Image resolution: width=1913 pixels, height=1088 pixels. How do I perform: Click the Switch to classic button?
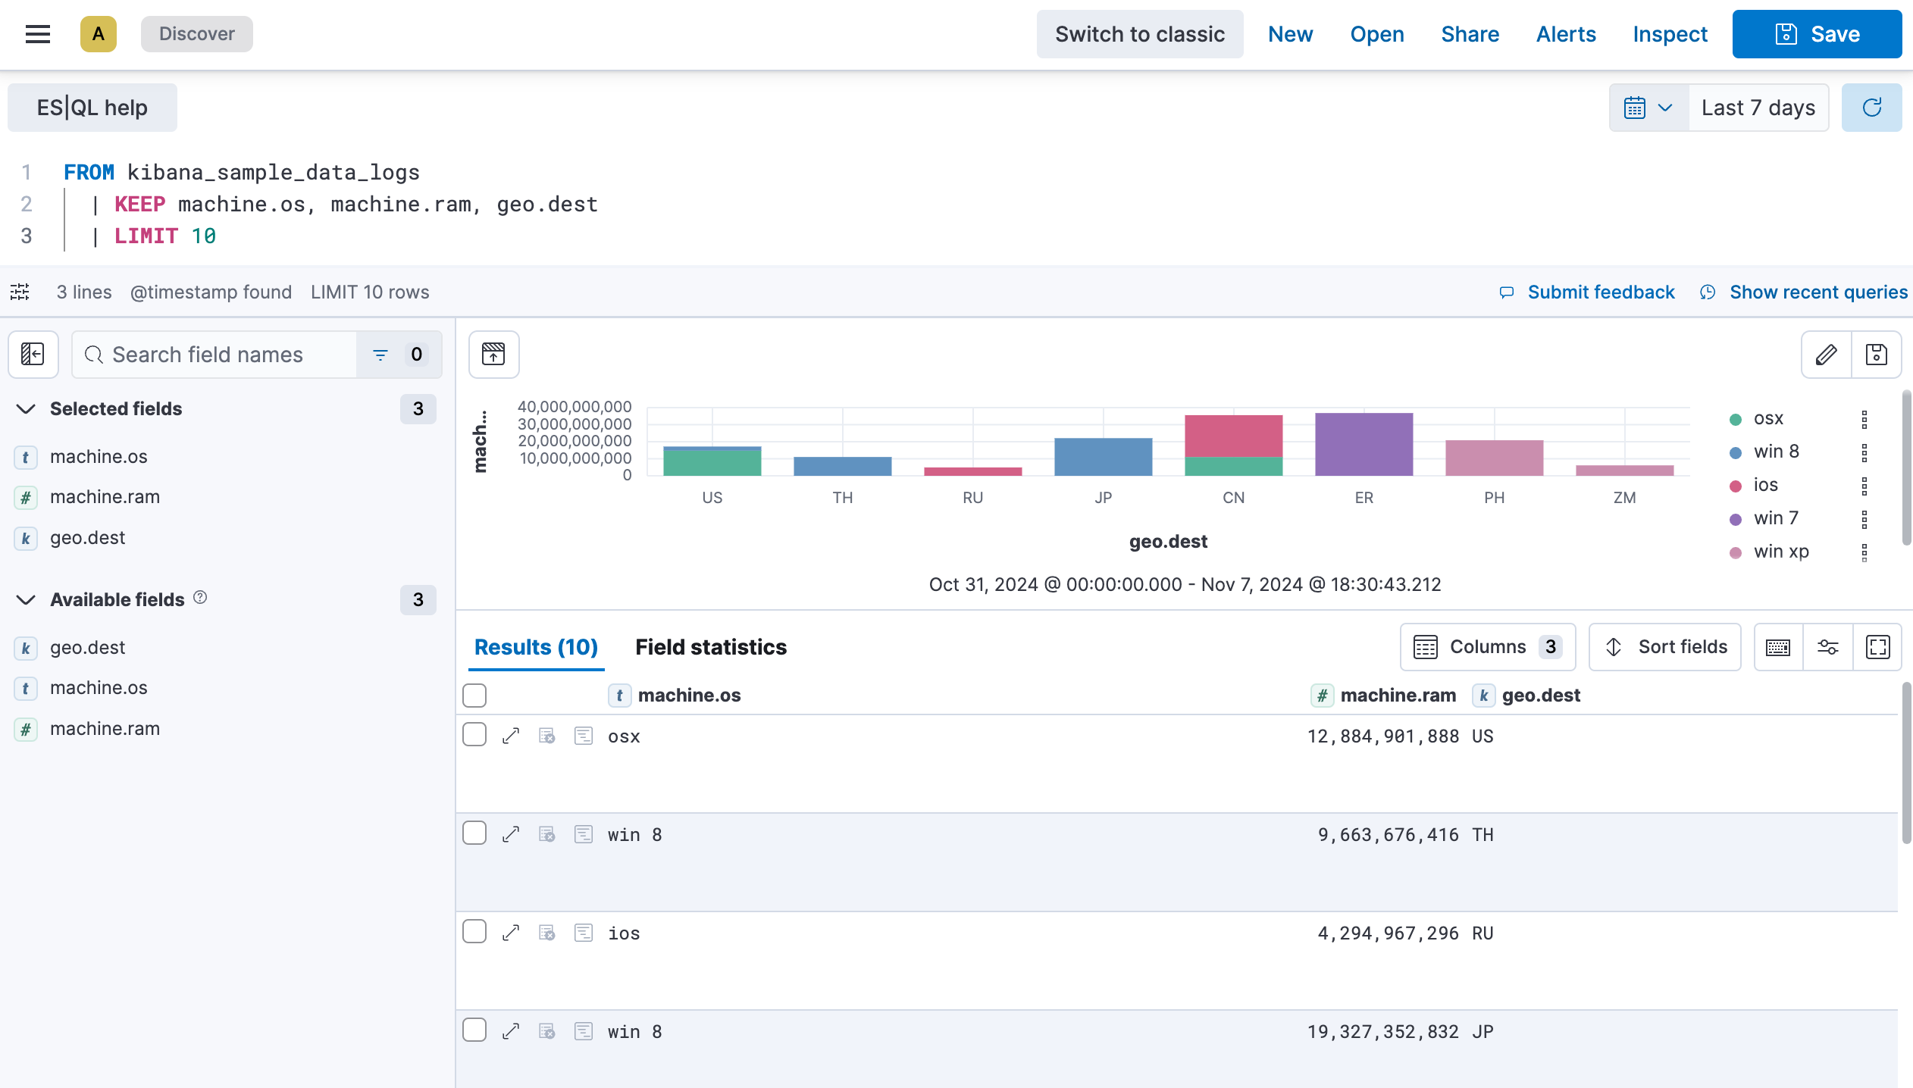click(1139, 34)
